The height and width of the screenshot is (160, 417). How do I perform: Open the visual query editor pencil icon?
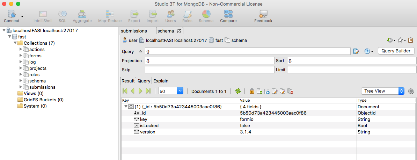tap(356, 51)
